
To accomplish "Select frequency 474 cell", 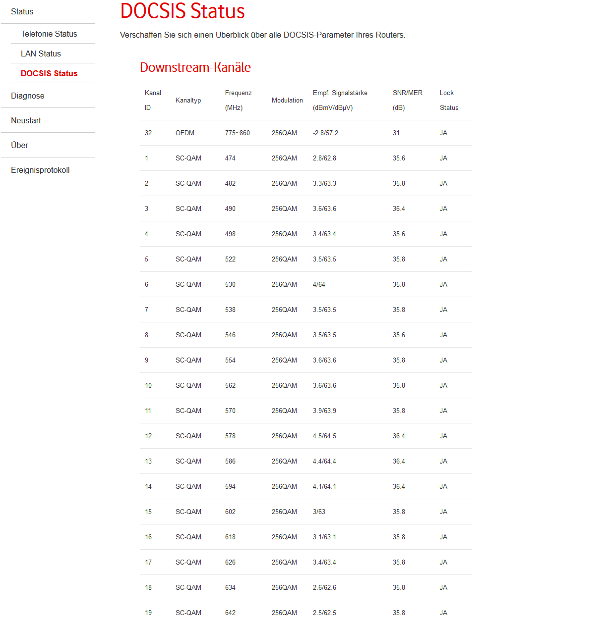I will (230, 158).
